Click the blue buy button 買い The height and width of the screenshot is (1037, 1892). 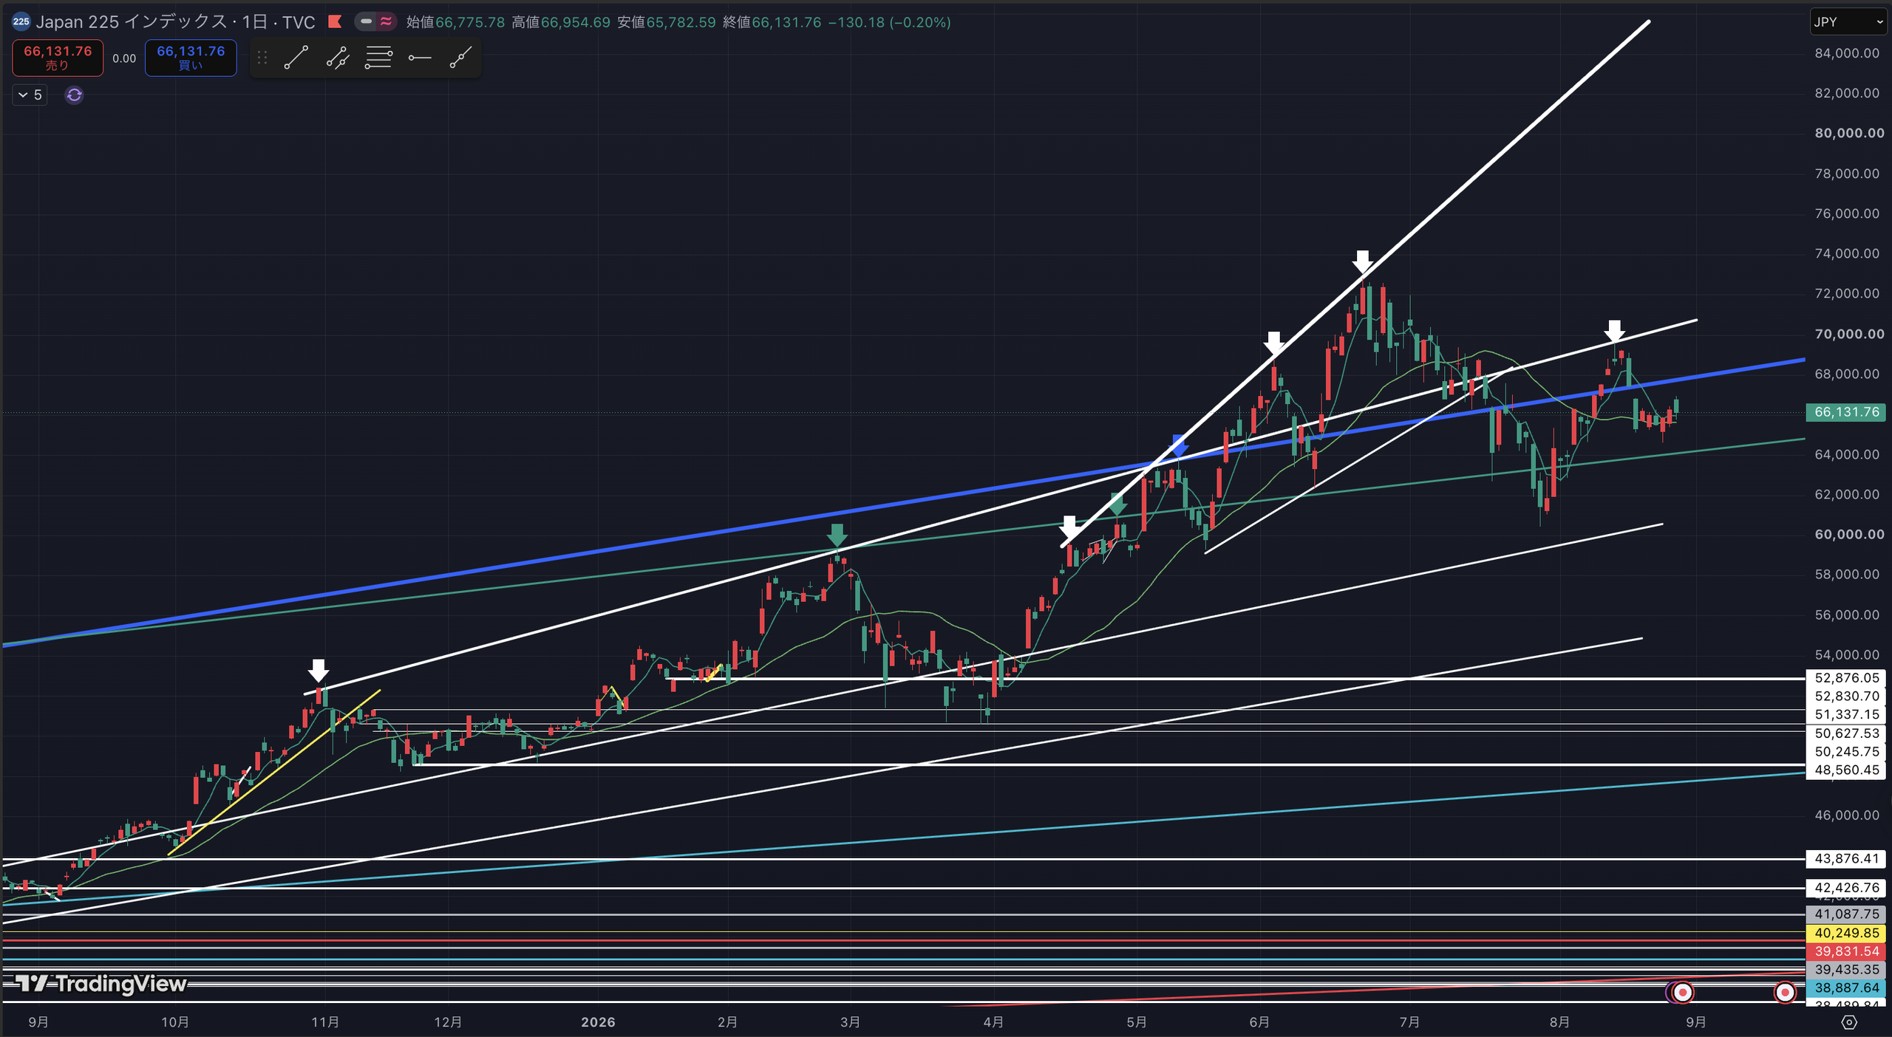191,58
